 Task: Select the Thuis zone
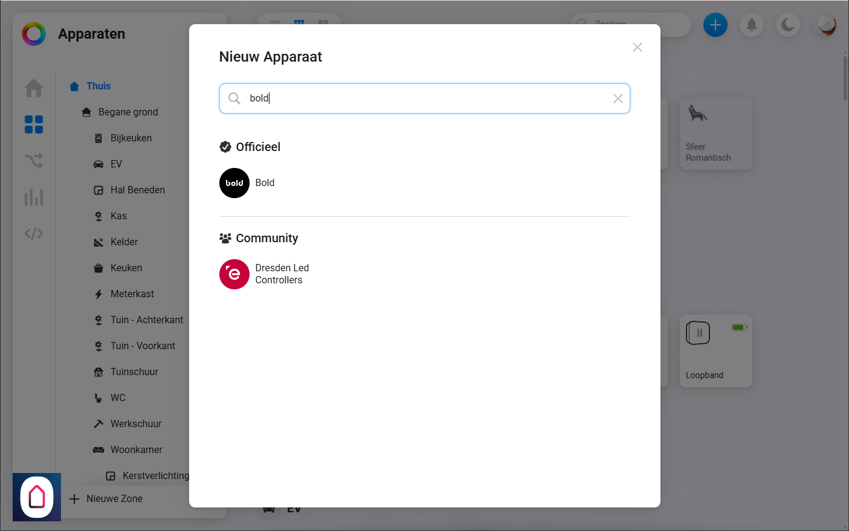[x=98, y=86]
